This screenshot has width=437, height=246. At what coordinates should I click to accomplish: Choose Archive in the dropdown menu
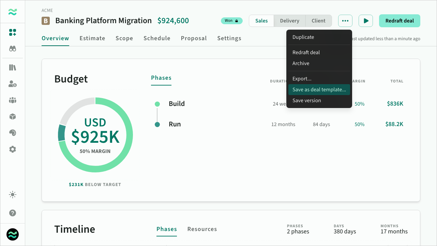click(319, 63)
